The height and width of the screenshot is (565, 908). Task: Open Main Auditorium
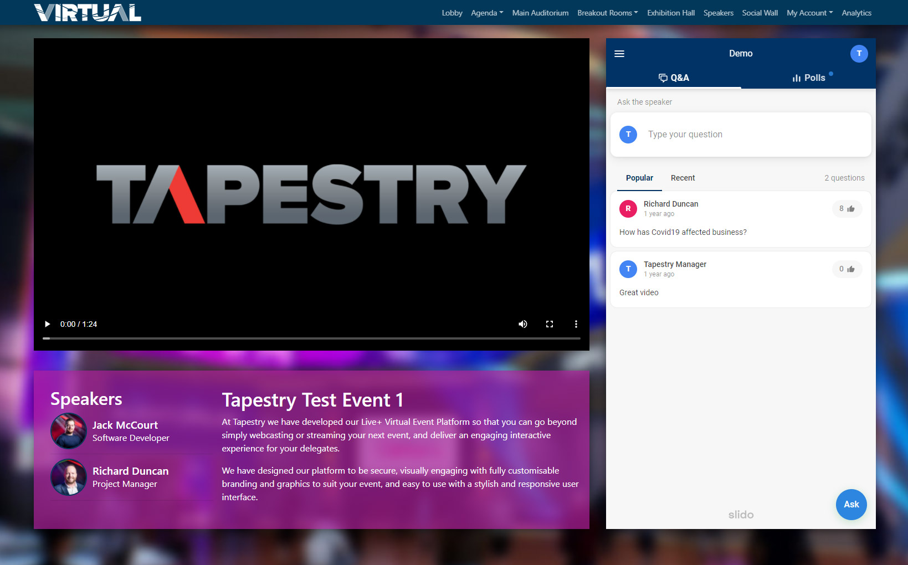click(x=540, y=13)
